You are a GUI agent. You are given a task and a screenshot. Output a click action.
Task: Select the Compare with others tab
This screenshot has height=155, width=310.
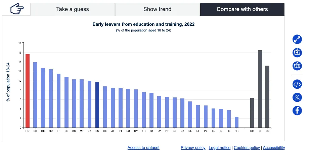pyautogui.click(x=242, y=9)
